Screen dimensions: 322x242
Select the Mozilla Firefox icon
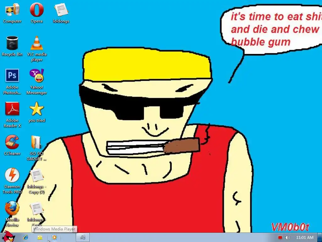click(12, 214)
